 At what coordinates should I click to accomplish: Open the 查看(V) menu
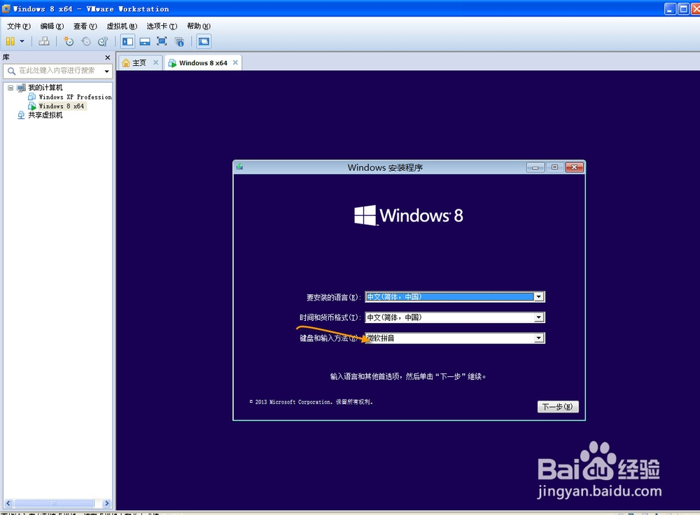85,26
